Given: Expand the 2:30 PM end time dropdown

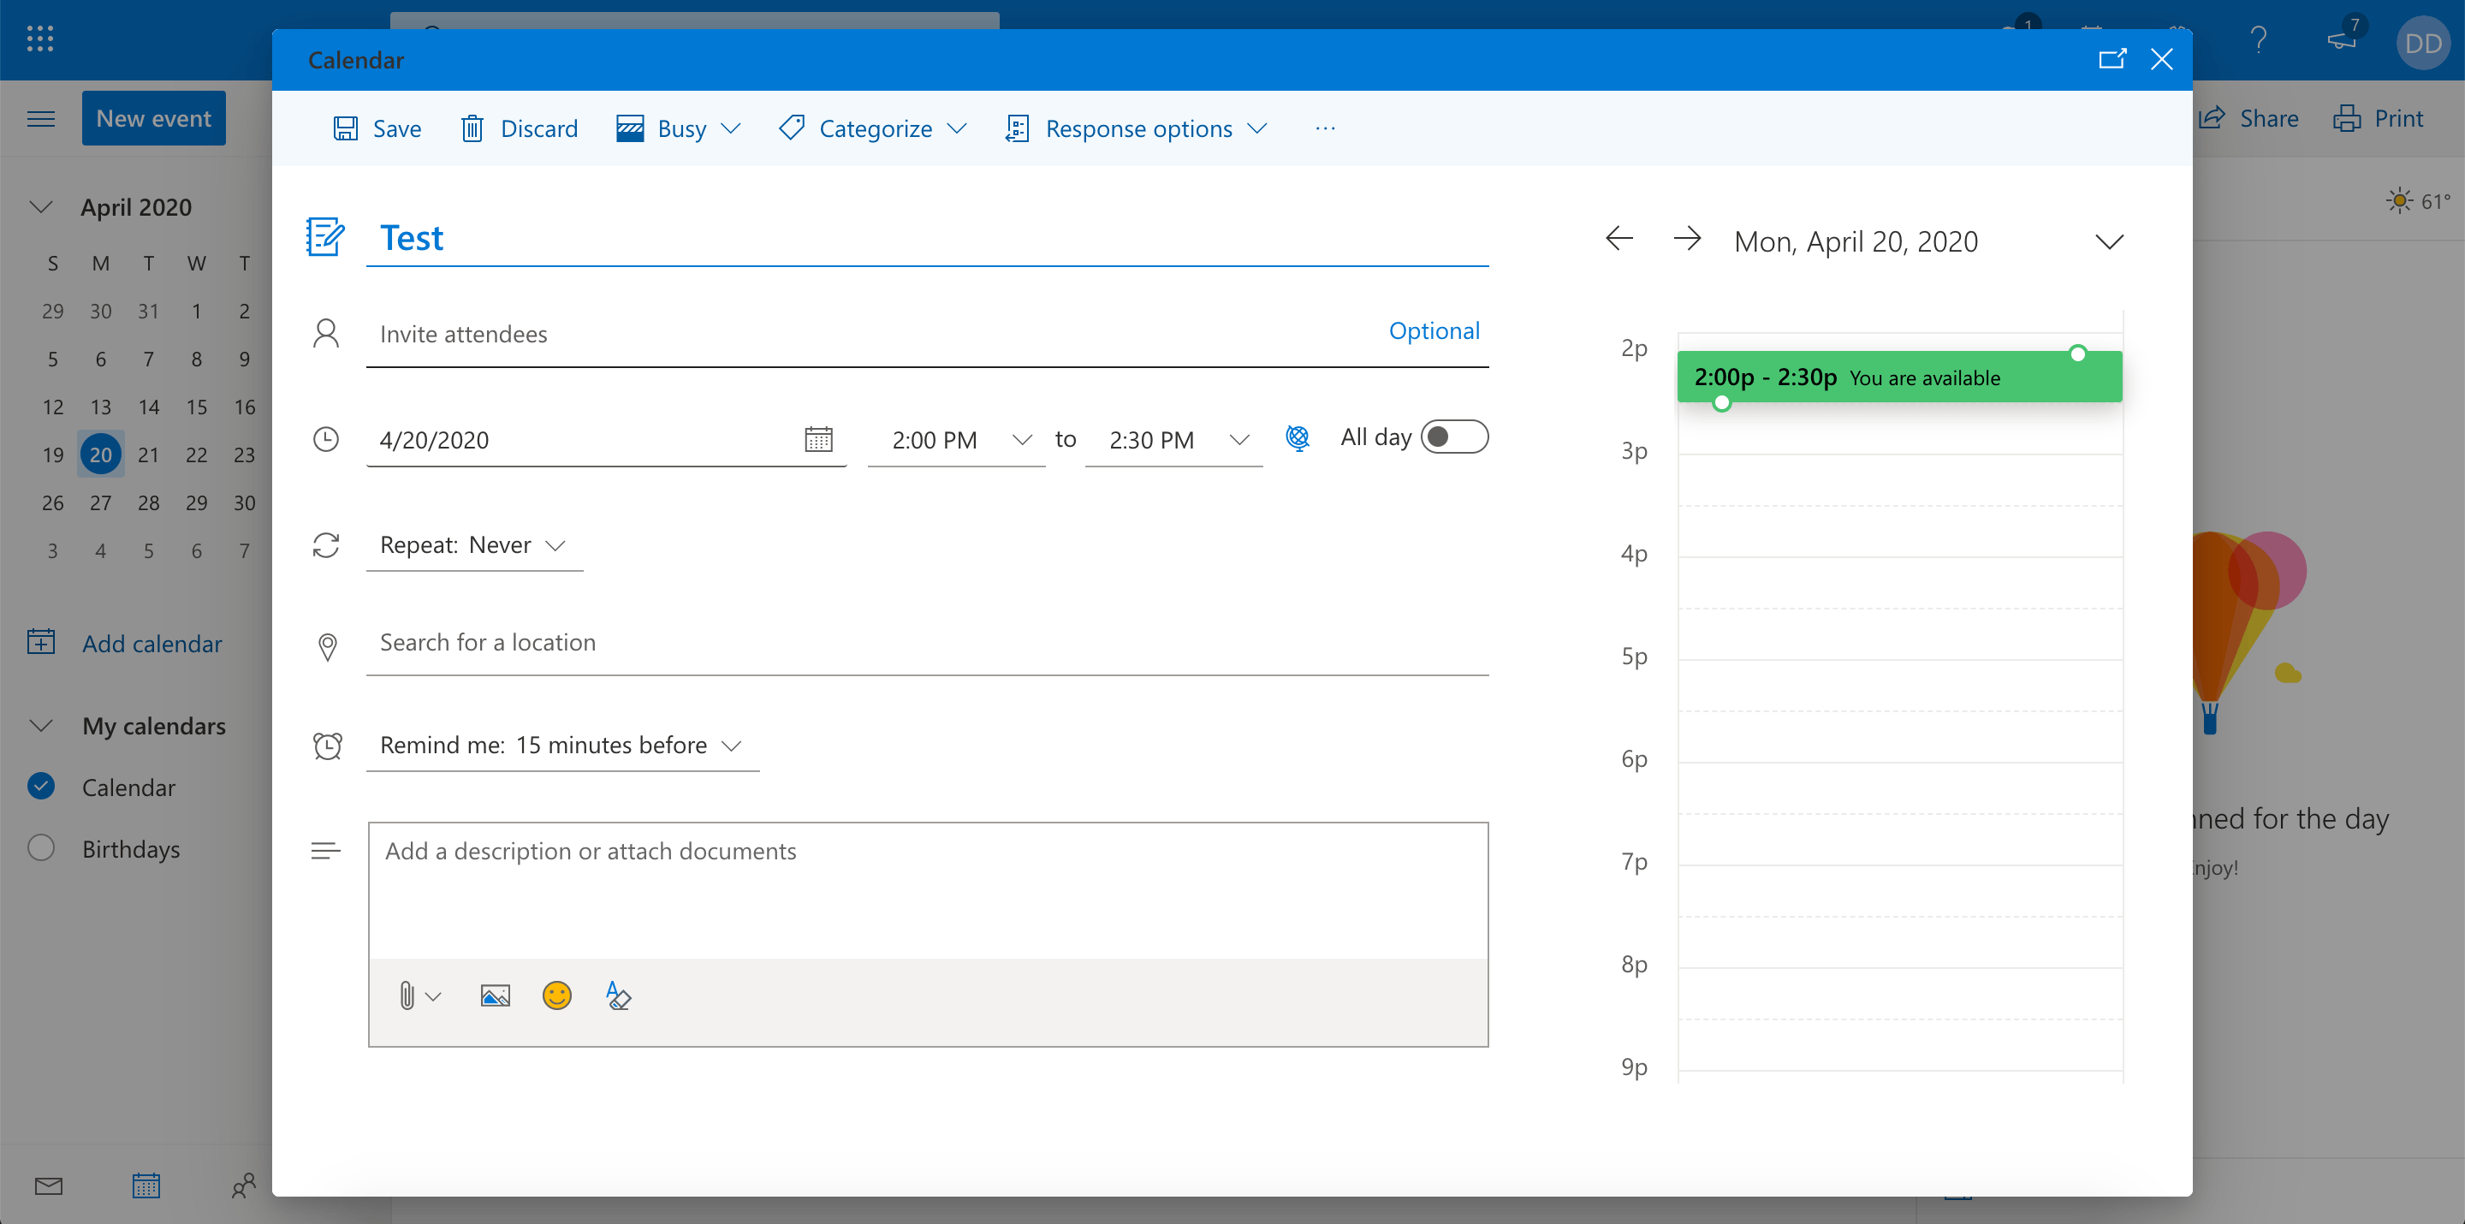Looking at the screenshot, I should [x=1239, y=440].
